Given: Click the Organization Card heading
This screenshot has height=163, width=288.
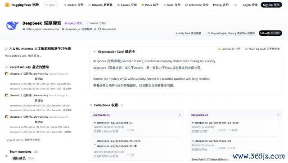Looking at the screenshot, I should point(116,51).
